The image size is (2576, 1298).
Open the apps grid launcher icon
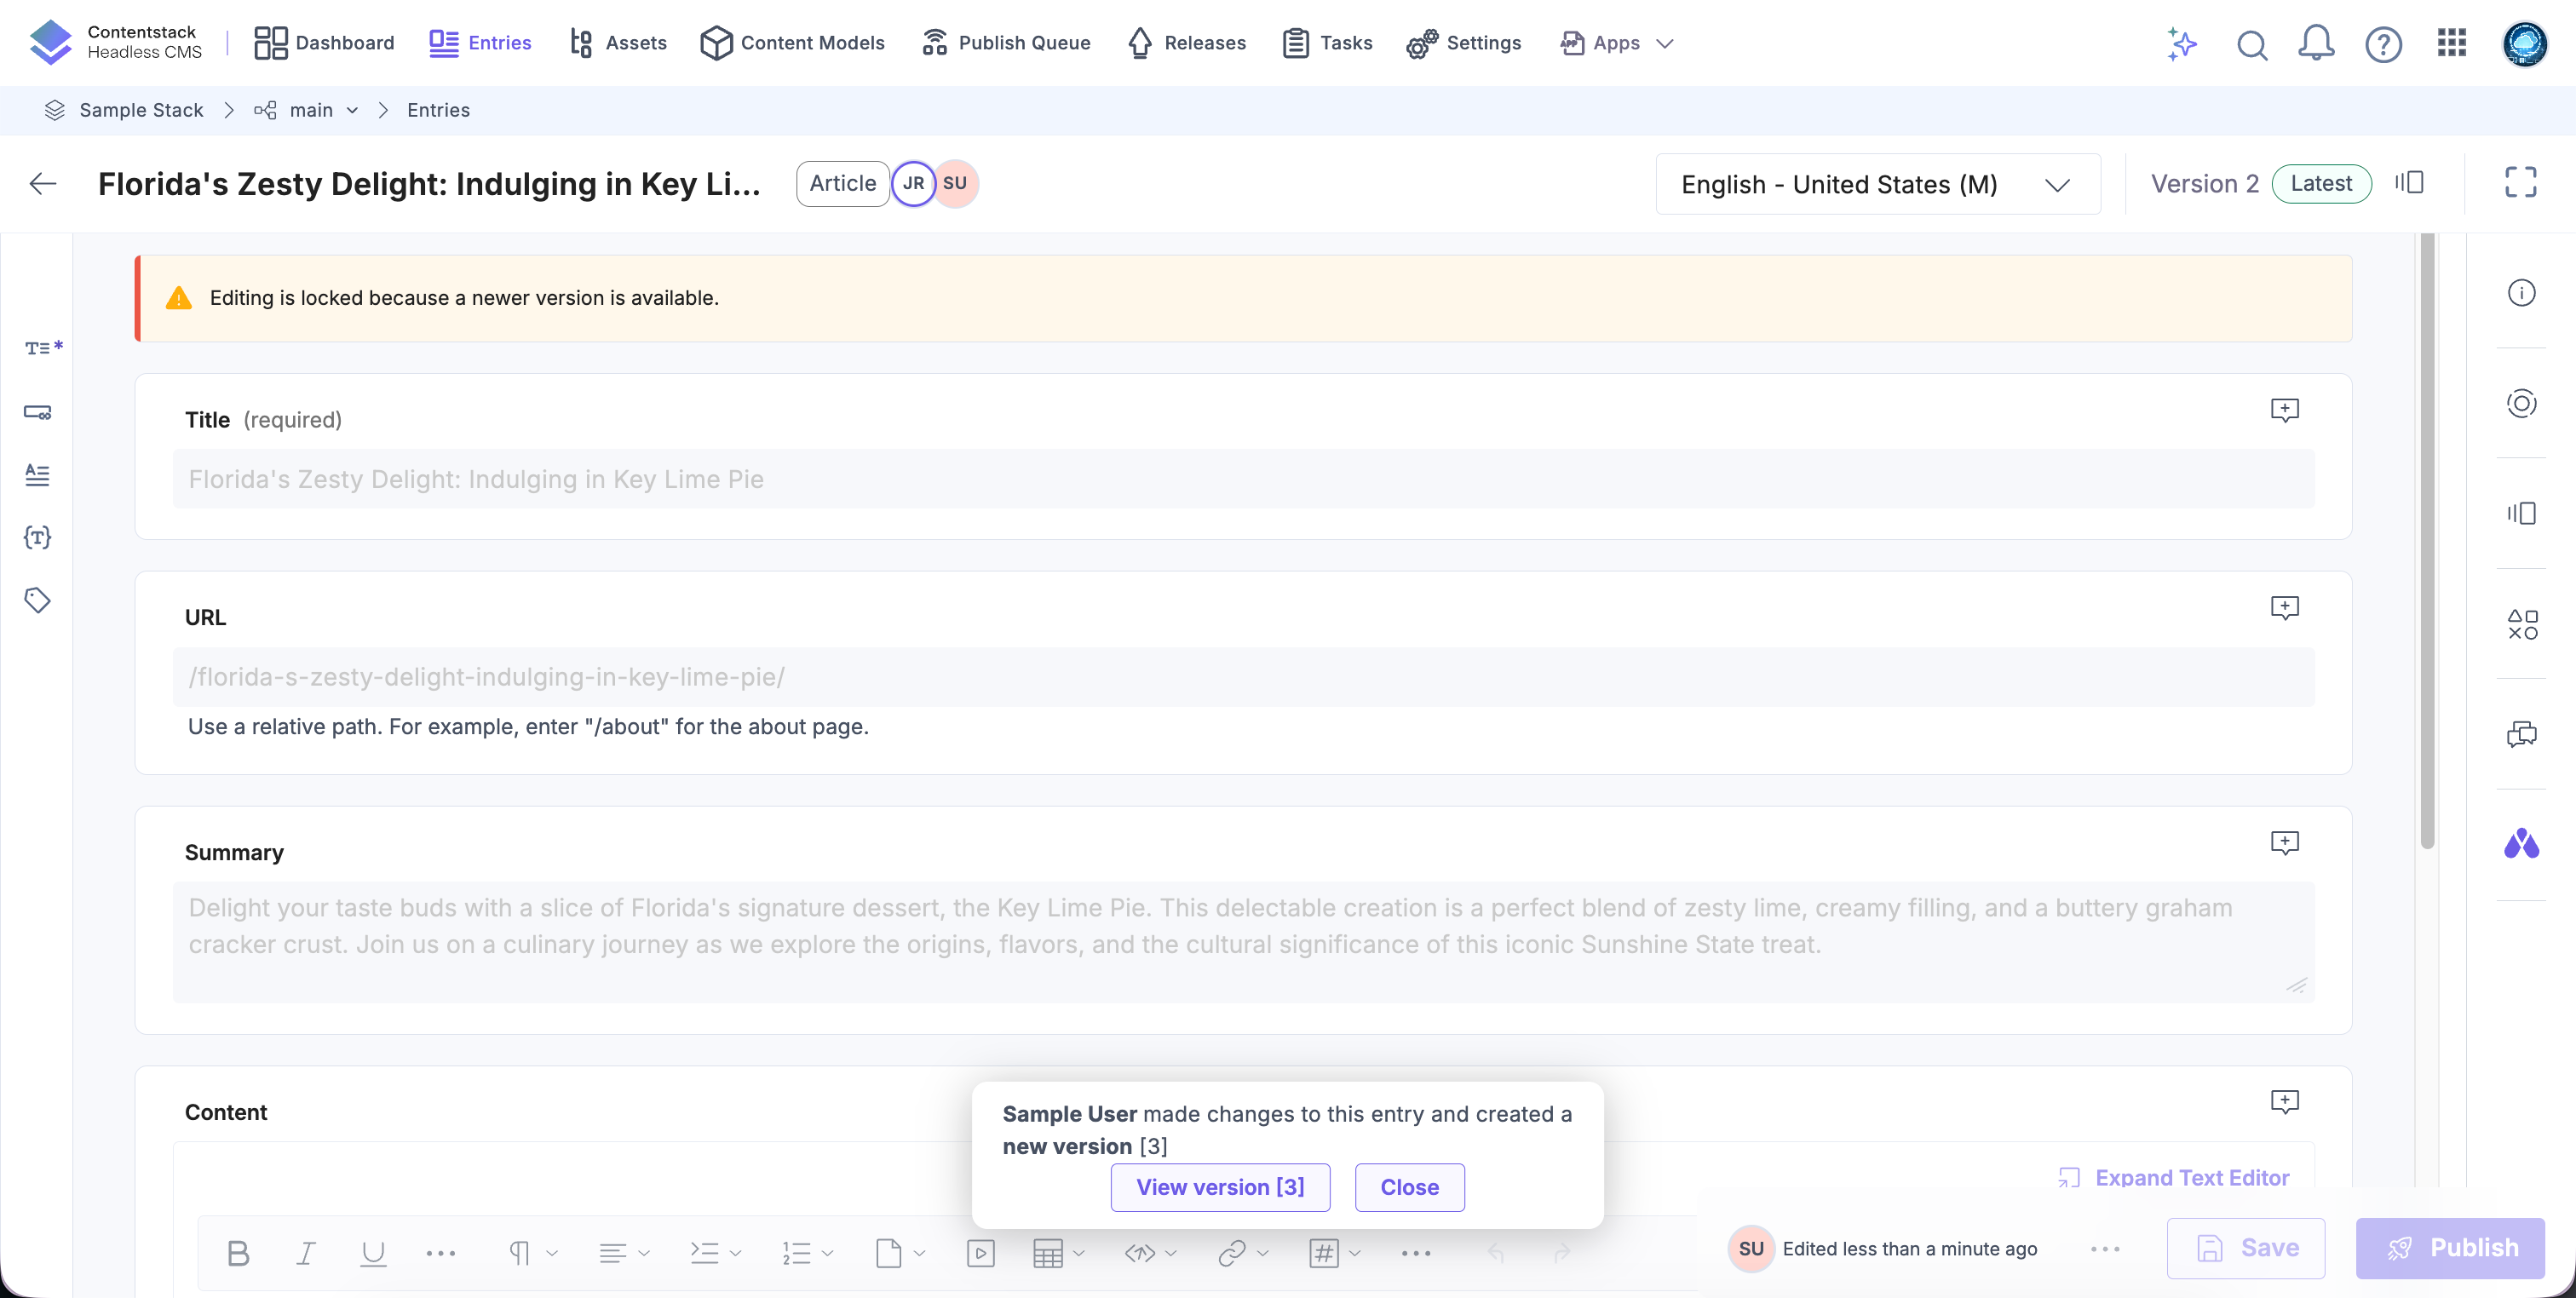2452,43
